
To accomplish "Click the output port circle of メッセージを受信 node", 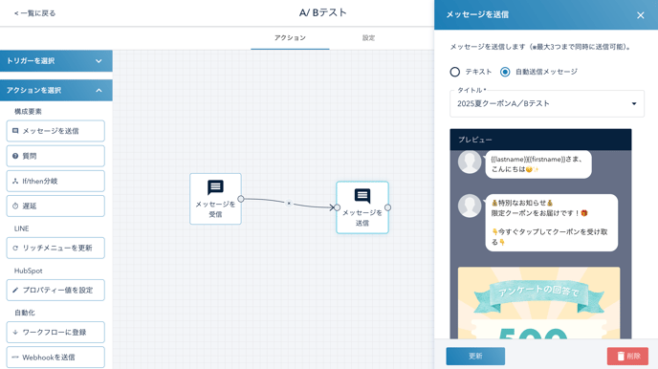I will 241,199.
